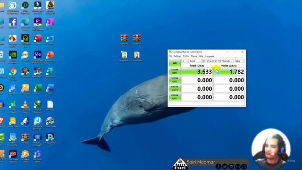Open the WinRAR desktop shortcut
The width and height of the screenshot is (302, 170).
point(25,138)
